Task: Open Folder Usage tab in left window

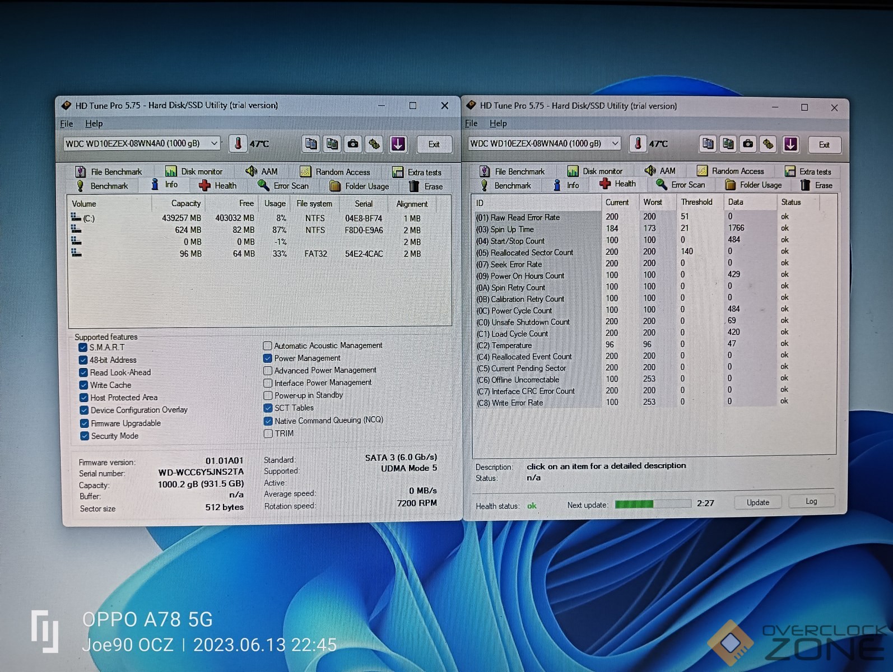Action: coord(359,186)
